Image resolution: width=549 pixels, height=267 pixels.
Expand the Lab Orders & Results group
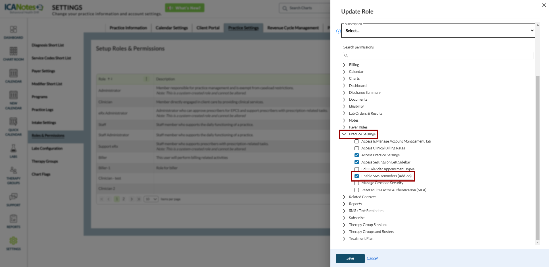344,114
